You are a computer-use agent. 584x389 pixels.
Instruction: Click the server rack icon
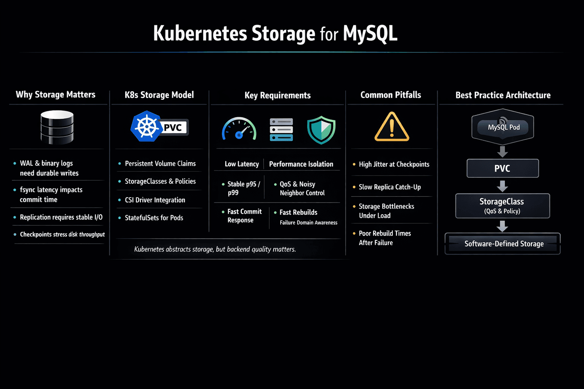281,130
